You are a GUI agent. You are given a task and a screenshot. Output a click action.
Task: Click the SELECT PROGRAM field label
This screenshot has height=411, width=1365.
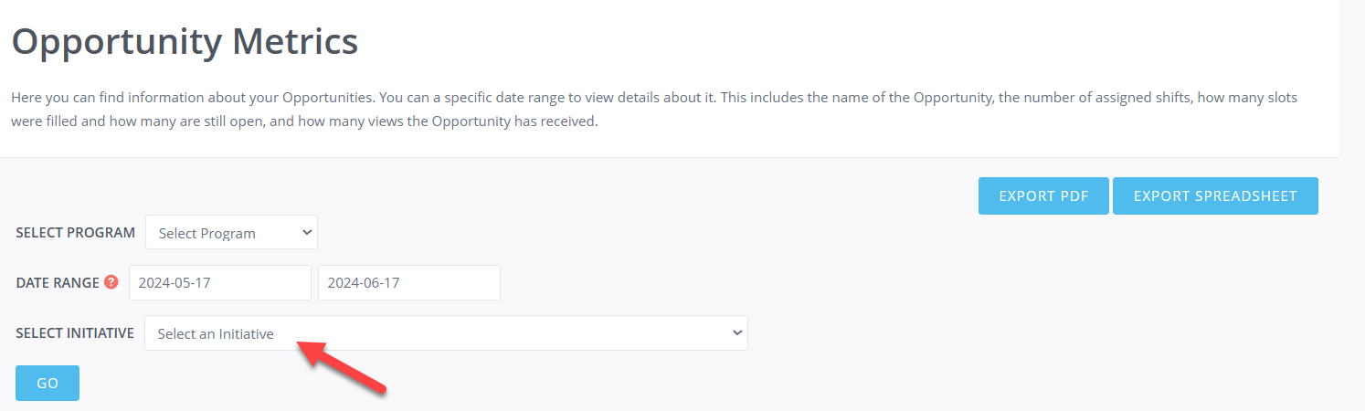pos(76,232)
